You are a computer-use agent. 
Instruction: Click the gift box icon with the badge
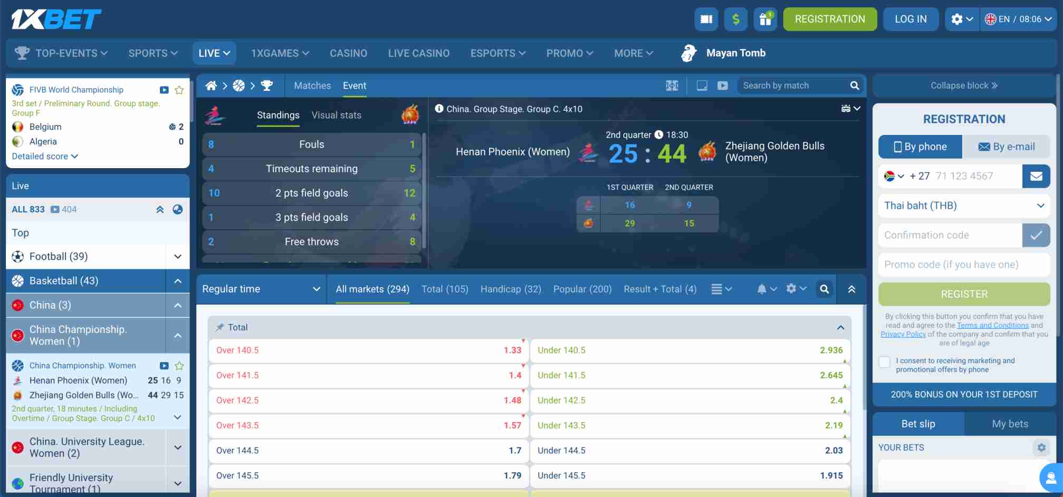(x=765, y=20)
